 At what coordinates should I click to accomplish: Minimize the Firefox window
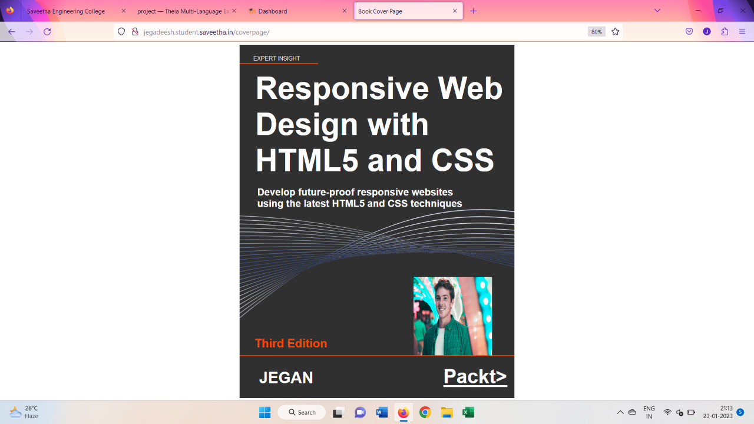699,11
